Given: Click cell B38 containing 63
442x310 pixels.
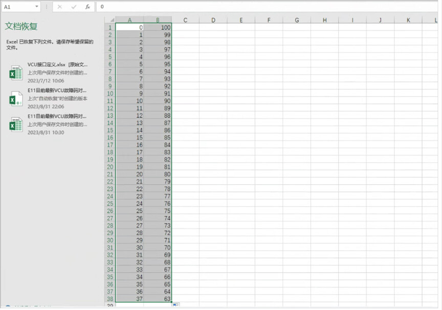Looking at the screenshot, I should point(158,299).
